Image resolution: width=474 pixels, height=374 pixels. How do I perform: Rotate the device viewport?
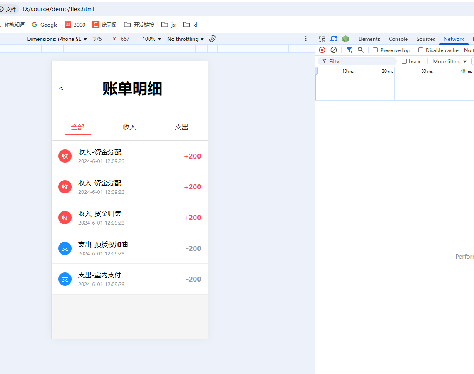pyautogui.click(x=213, y=39)
